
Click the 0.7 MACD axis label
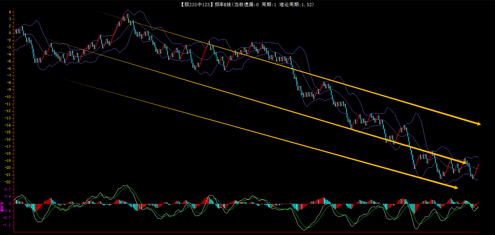click(8, 189)
